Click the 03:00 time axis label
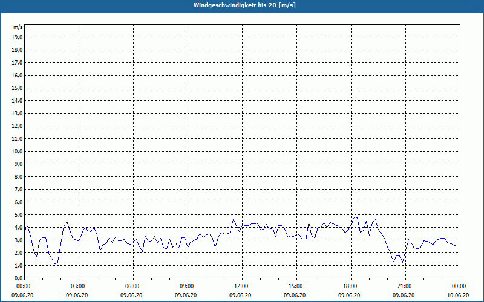484x302 pixels. point(79,286)
